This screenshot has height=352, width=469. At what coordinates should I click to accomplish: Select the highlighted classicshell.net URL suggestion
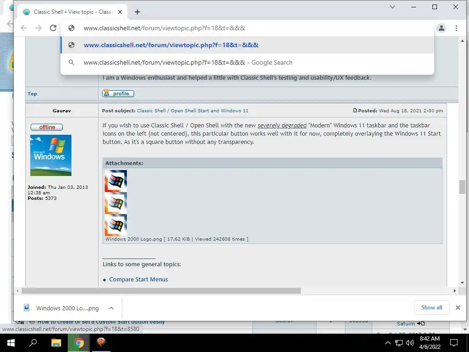click(247, 45)
